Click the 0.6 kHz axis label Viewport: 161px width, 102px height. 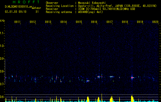(x=2, y=97)
